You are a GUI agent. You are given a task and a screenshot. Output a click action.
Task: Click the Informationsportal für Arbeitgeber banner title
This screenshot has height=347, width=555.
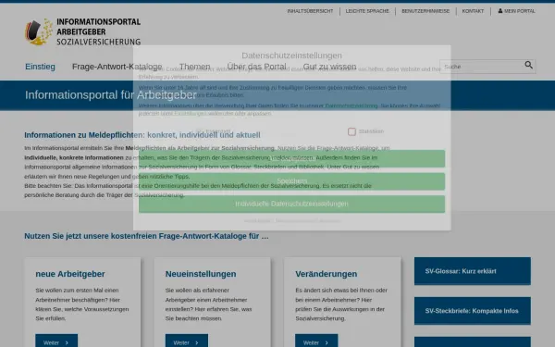(111, 95)
